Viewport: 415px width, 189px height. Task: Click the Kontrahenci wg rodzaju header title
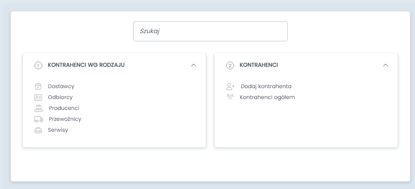point(86,65)
